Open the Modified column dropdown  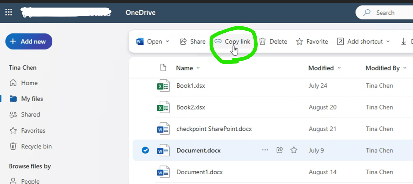pos(339,68)
